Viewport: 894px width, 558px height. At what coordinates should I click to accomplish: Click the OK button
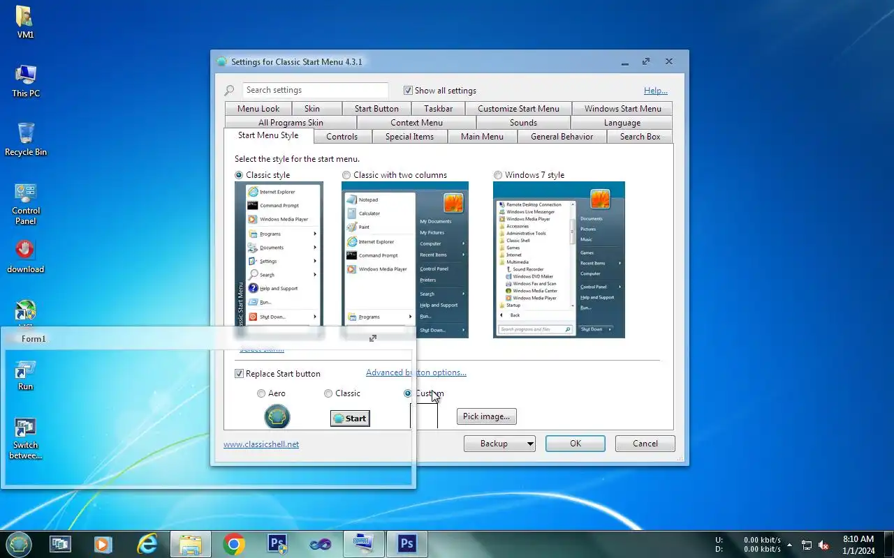[576, 444]
